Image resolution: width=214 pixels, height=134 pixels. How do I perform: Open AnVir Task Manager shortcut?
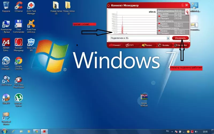pos(31,8)
